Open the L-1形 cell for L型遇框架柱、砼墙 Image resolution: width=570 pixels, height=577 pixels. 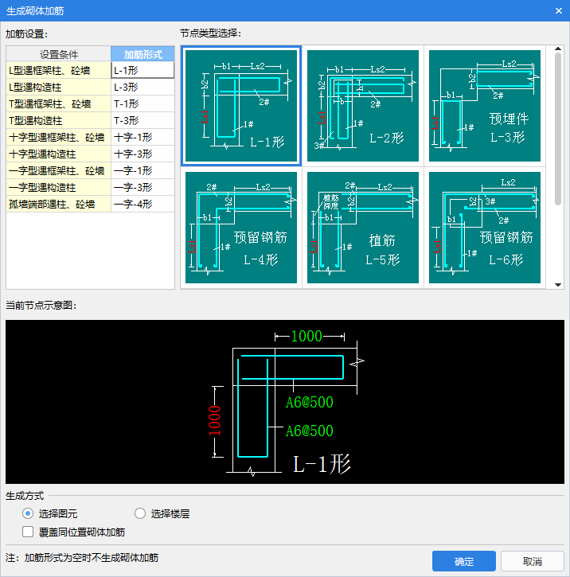tap(142, 70)
